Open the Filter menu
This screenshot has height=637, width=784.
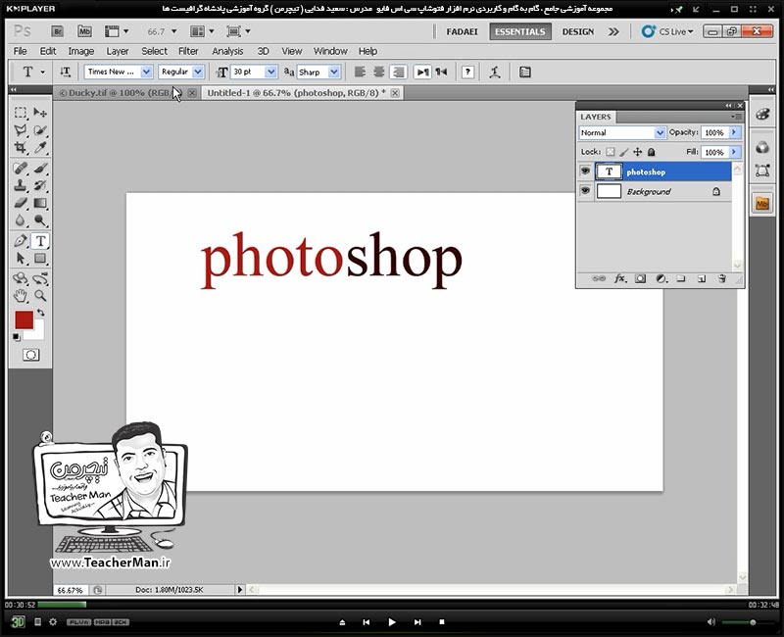pos(188,51)
